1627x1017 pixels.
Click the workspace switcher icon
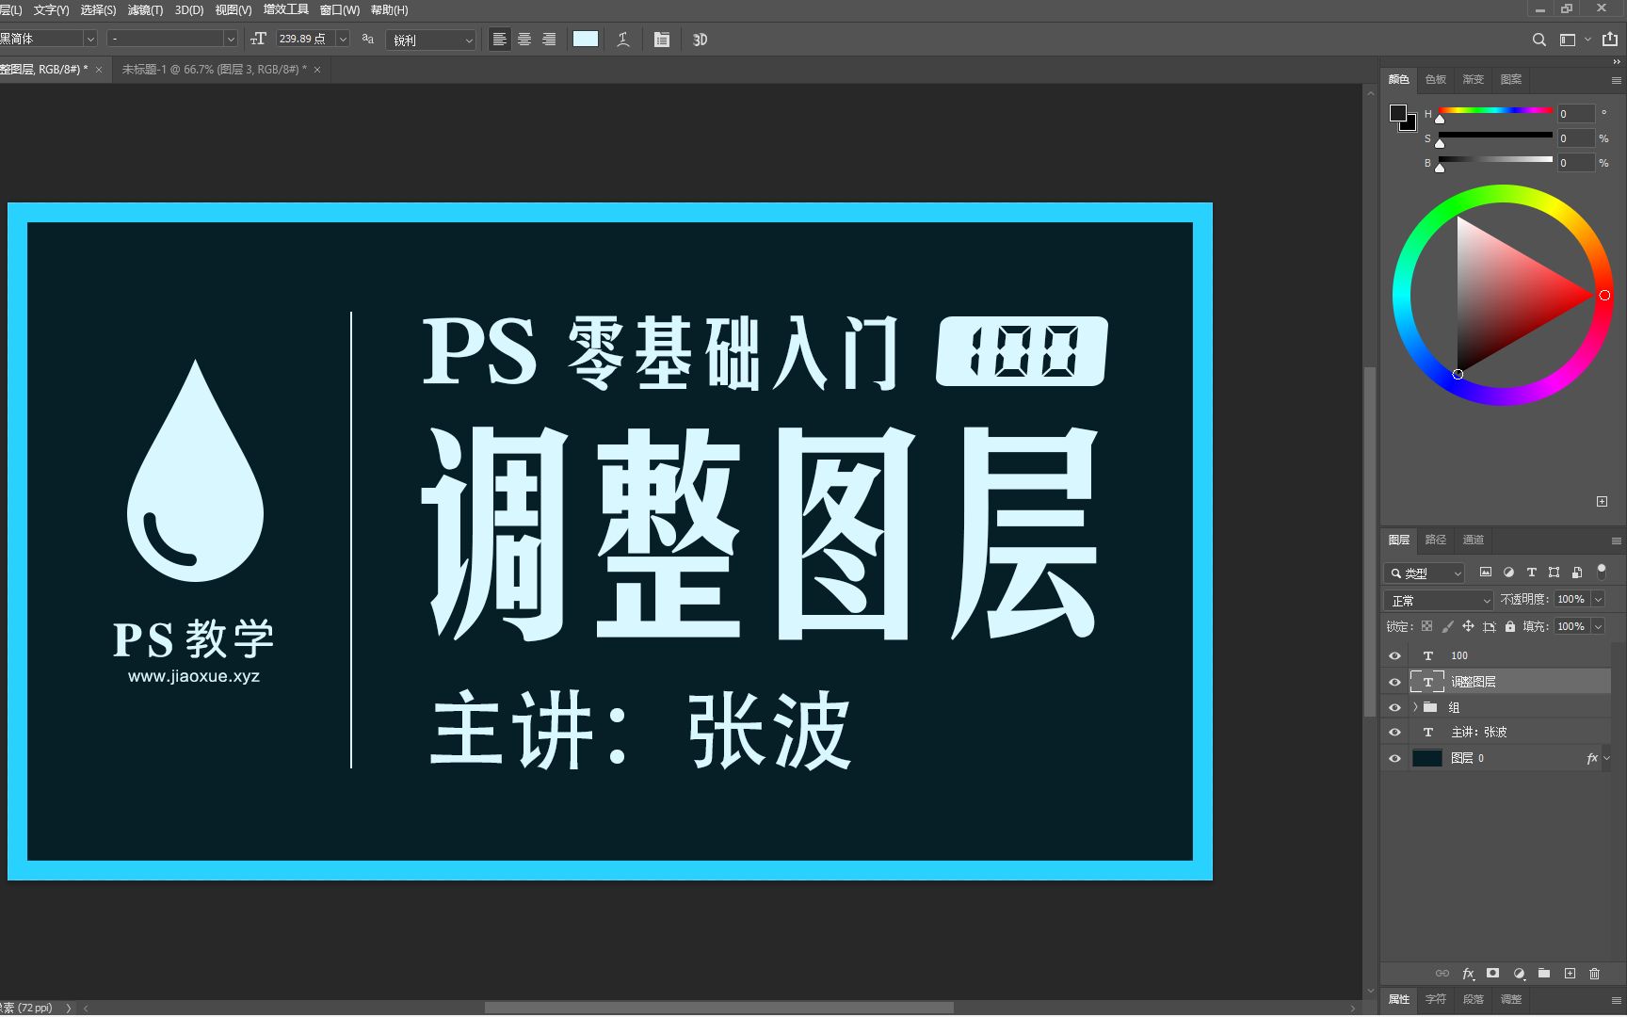pyautogui.click(x=1568, y=40)
